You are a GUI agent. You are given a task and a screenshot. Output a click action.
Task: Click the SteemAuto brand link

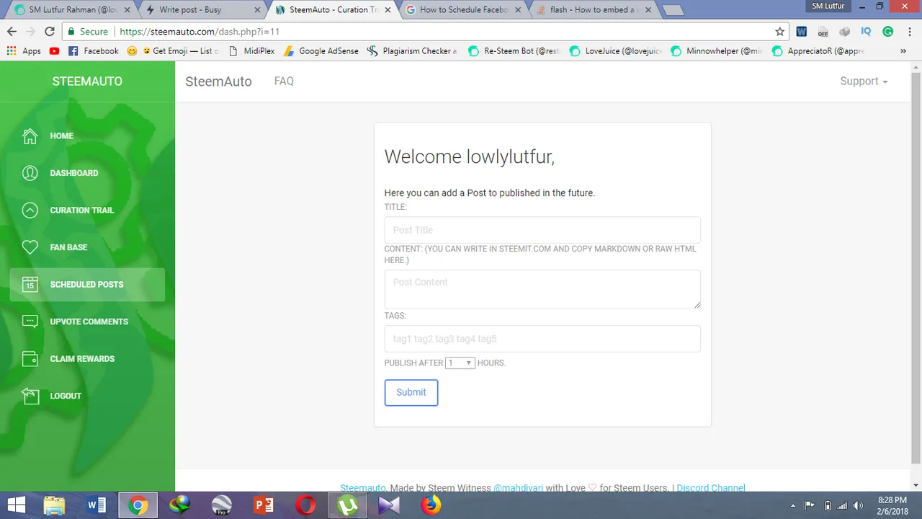point(218,81)
